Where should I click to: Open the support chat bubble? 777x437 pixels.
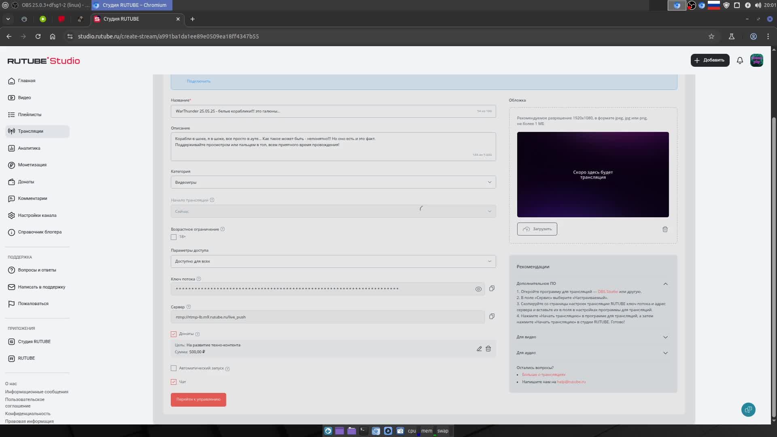(748, 409)
